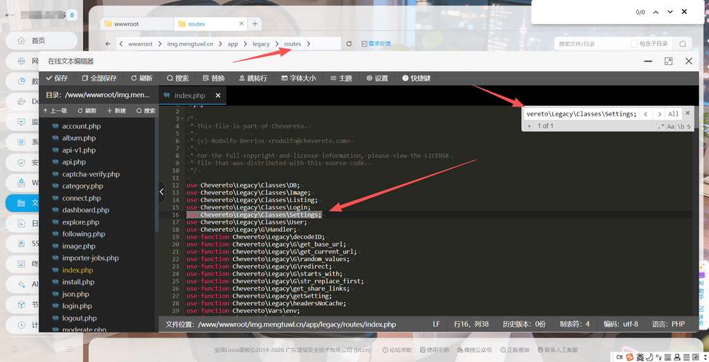
Task: Click the 搜索文件/目录 search field
Action: (590, 44)
